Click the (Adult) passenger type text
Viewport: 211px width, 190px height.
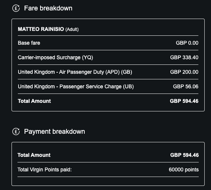tap(72, 29)
